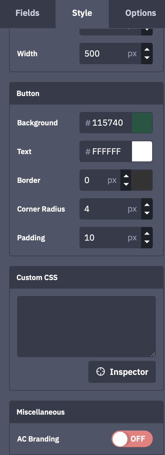The height and width of the screenshot is (455, 165).
Task: Decrease button Border width with down arrow
Action: click(126, 185)
